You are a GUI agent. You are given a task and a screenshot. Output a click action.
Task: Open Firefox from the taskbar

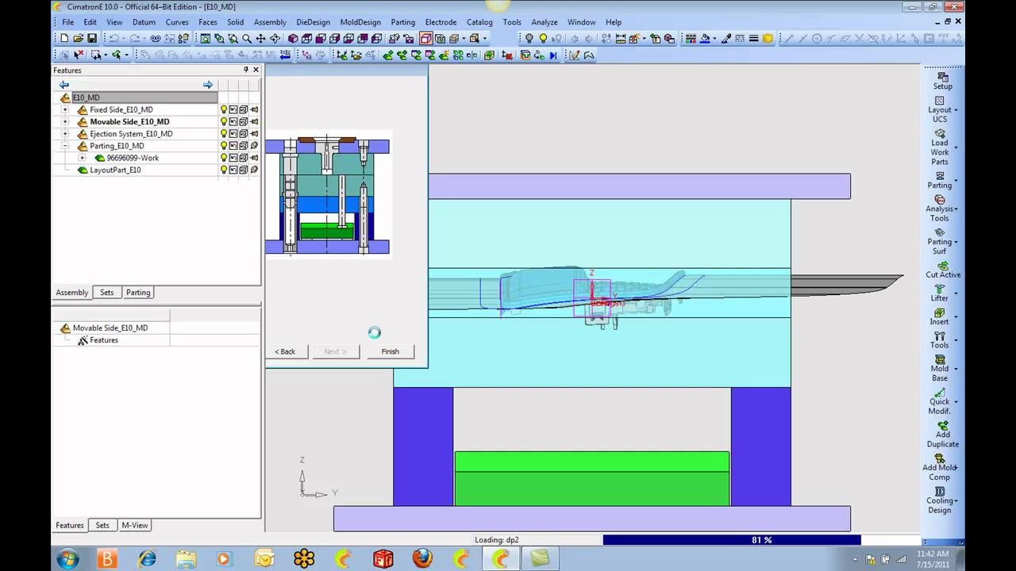pyautogui.click(x=422, y=558)
